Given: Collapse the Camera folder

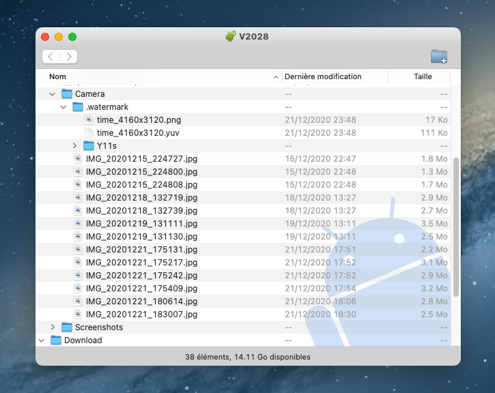Looking at the screenshot, I should (x=53, y=93).
